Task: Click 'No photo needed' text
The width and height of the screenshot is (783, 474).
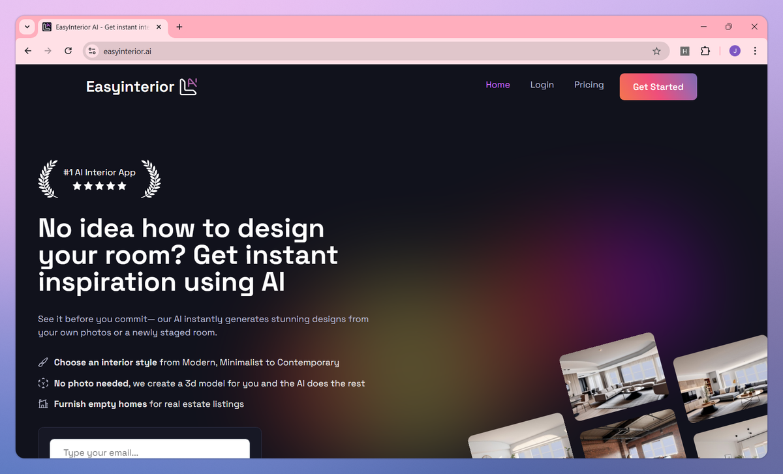Action: pos(91,383)
